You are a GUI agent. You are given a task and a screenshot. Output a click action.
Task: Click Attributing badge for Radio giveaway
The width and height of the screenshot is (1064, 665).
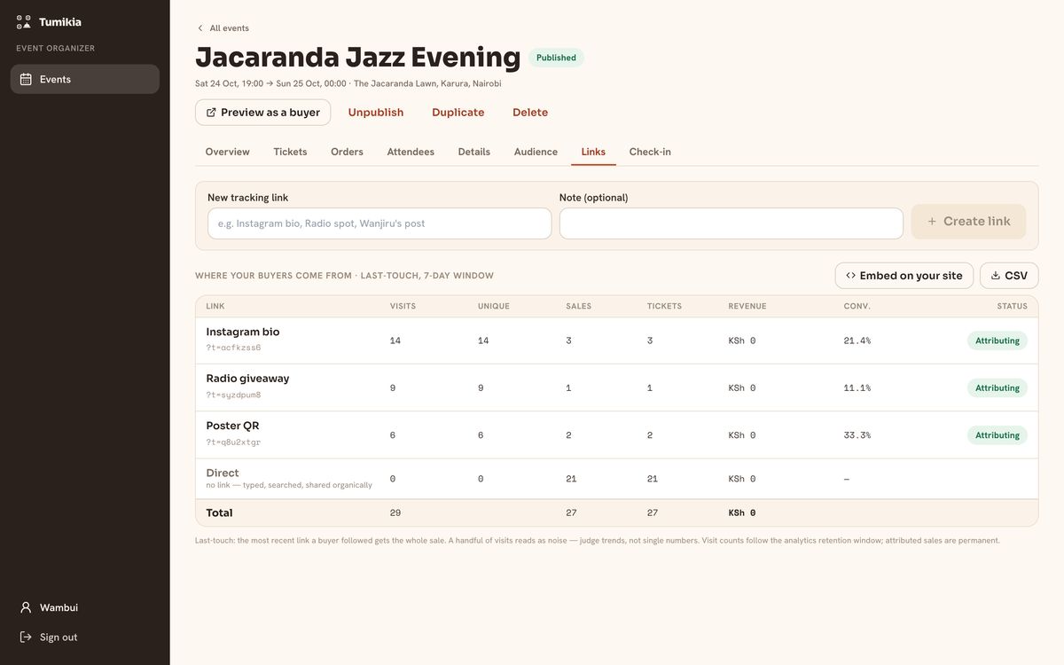click(997, 387)
